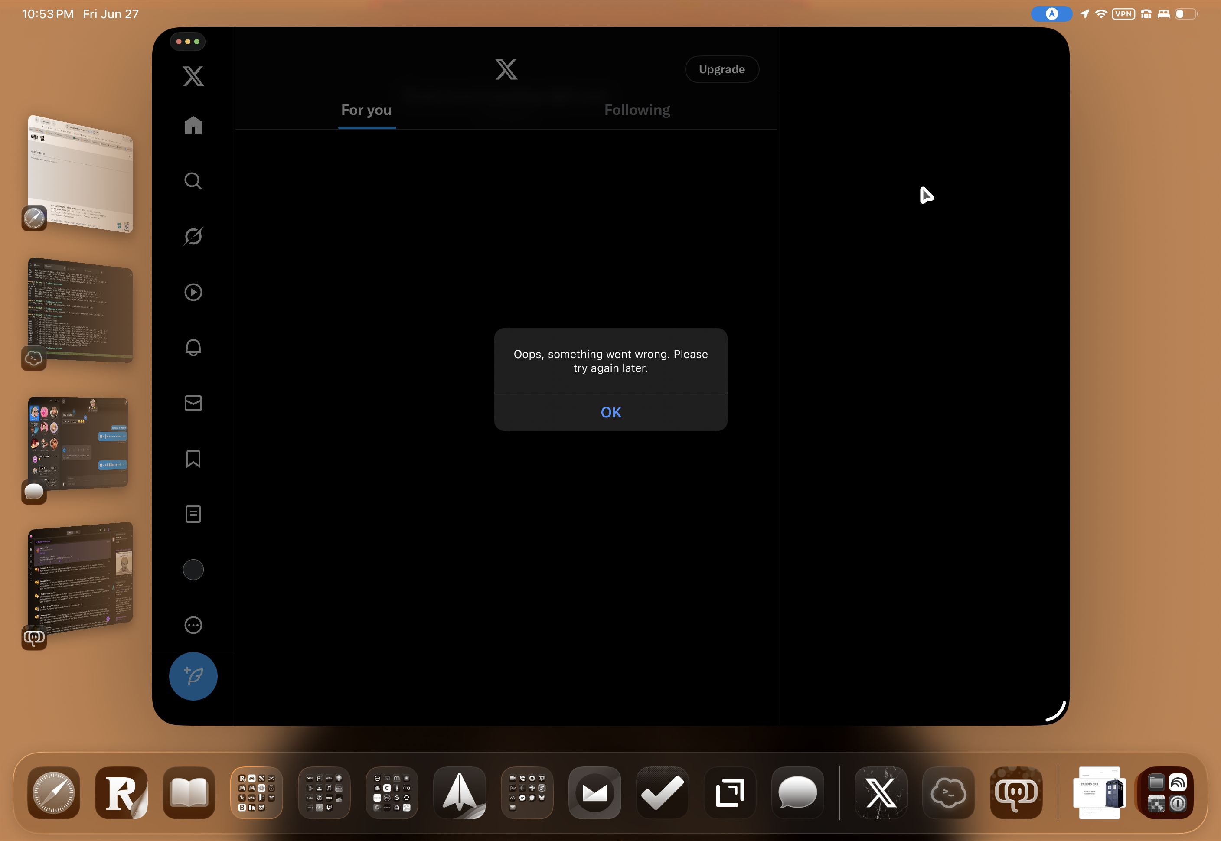The height and width of the screenshot is (841, 1221).
Task: Open the first app folder in dock
Action: click(x=257, y=792)
